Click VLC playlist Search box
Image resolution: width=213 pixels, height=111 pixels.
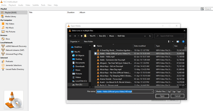209,9
